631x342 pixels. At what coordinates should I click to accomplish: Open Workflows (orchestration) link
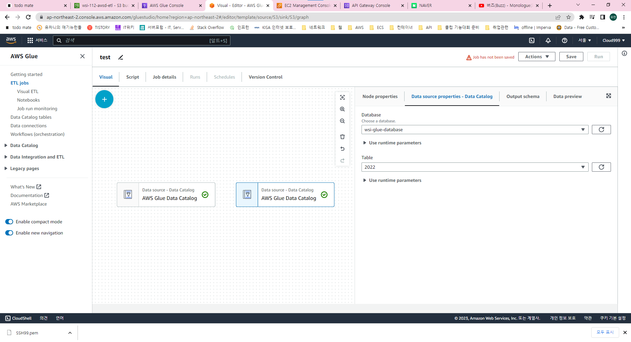[x=37, y=134]
